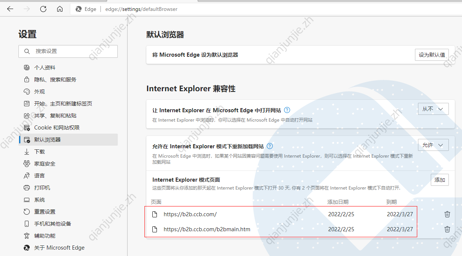Click the page icon beside https://b2b.ccb.com/
This screenshot has width=462, height=256.
[x=154, y=214]
